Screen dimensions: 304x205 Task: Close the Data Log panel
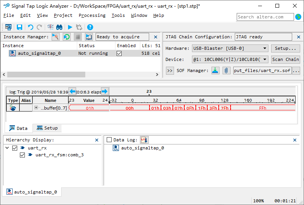(295, 140)
